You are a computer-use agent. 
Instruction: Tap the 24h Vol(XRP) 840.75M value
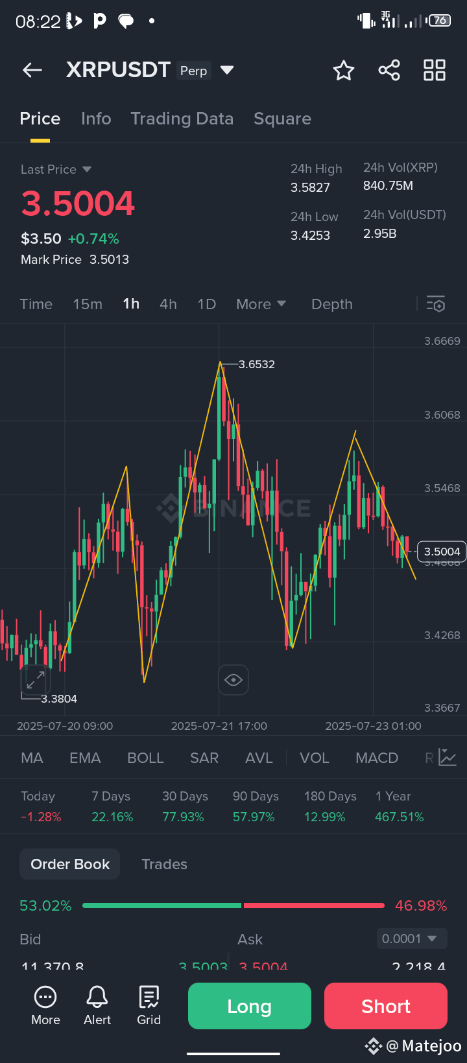coord(400,176)
